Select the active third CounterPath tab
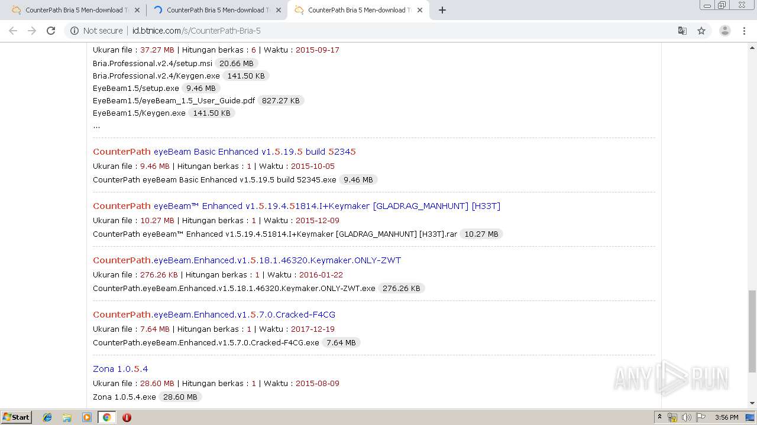This screenshot has width=757, height=425. 358,10
